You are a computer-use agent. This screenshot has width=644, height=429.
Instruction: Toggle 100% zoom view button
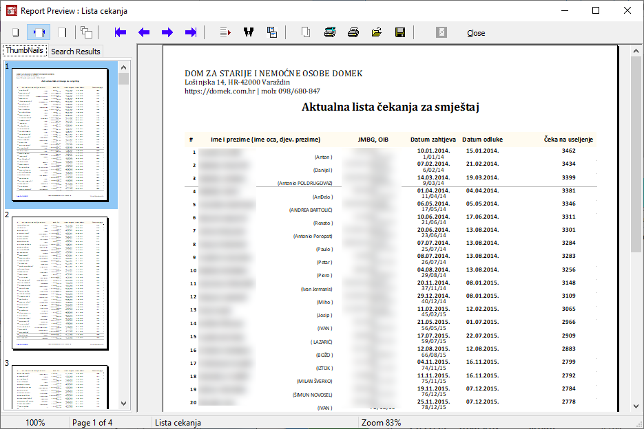pos(62,32)
